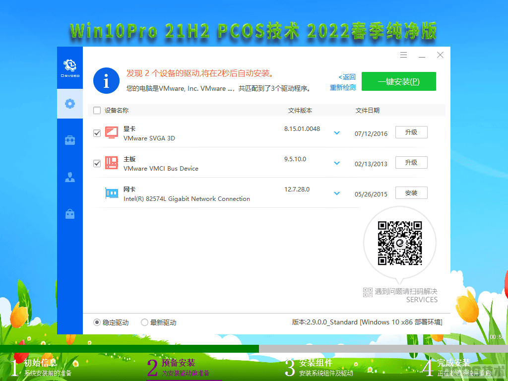Click step 1 初始信息 at the bottom
This screenshot has width=508, height=381.
click(x=41, y=368)
